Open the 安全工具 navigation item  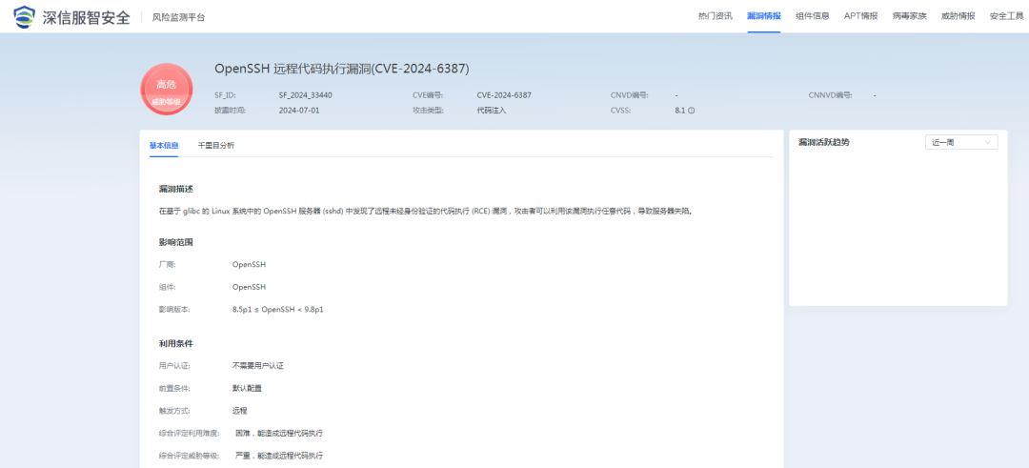[1006, 16]
